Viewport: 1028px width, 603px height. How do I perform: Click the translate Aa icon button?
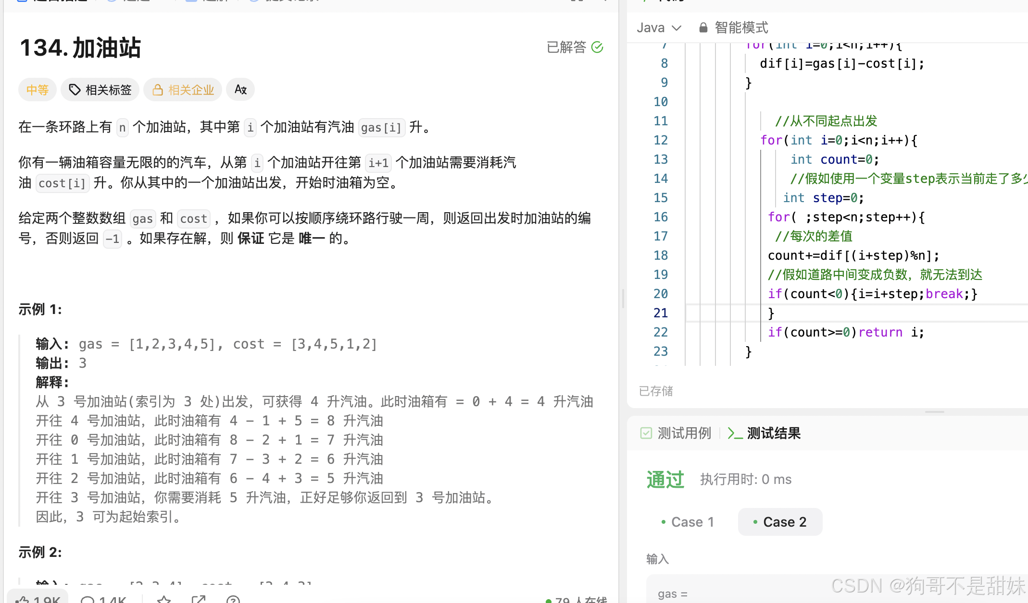(240, 89)
